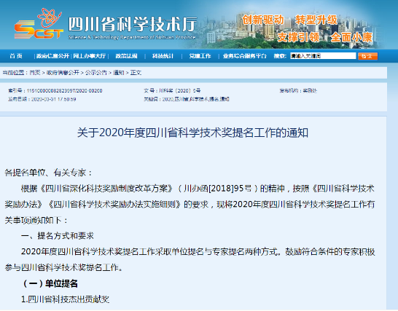This screenshot has height=311, width=398.
Task: Follow the 政府信息公开 breadcrumb link
Action: 63,73
